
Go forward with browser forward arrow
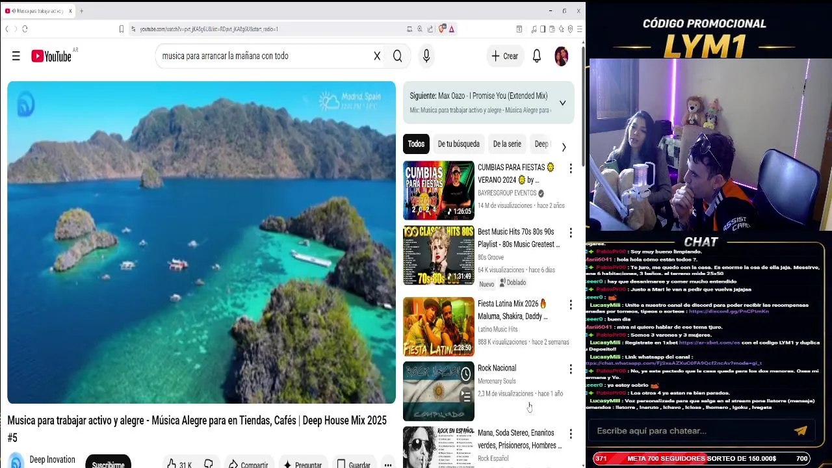coord(15,29)
